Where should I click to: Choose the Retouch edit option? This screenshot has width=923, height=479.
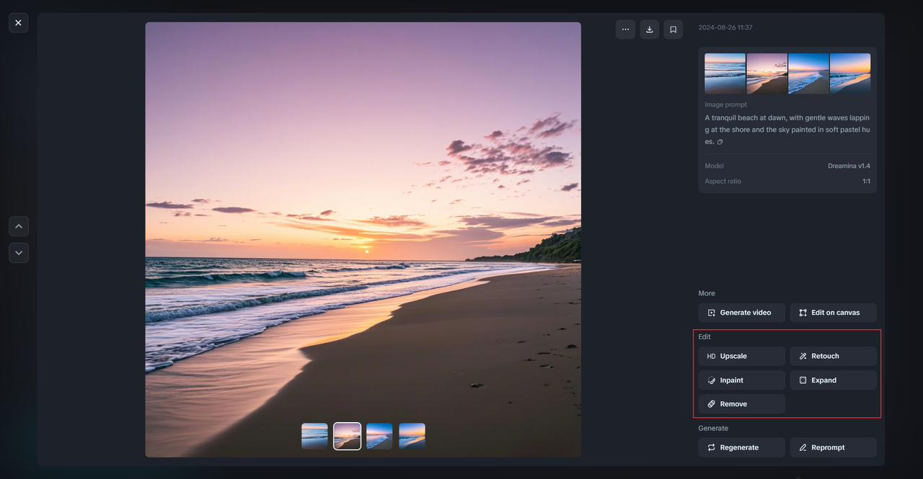point(833,356)
